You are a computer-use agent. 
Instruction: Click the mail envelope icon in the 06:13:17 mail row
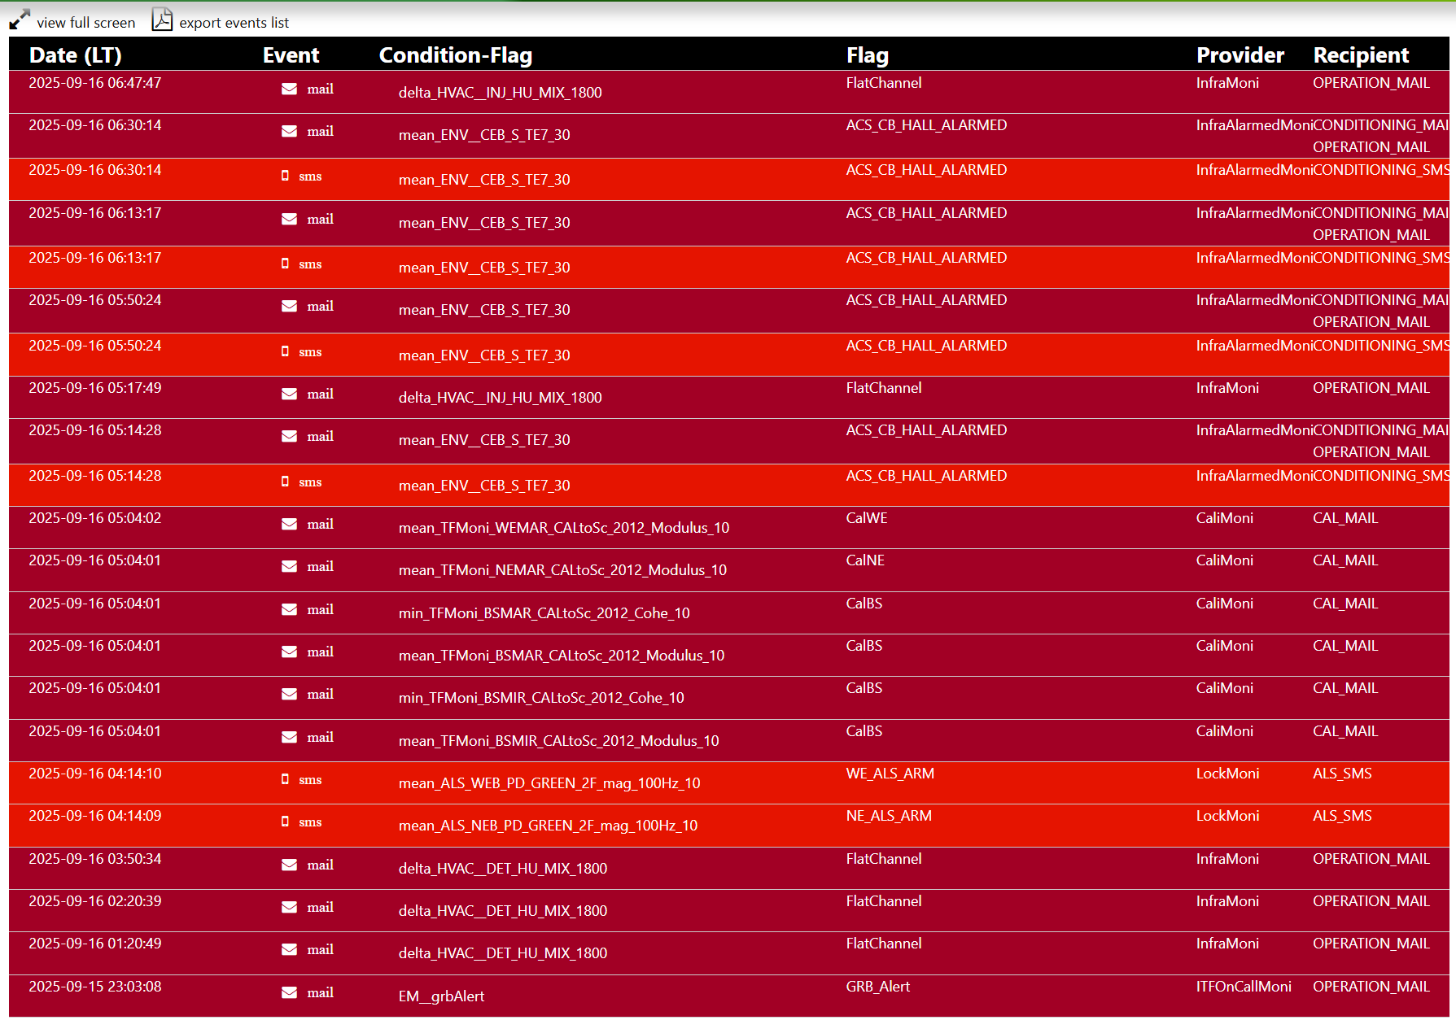tap(289, 219)
